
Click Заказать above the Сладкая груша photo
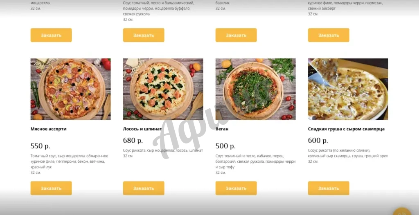[x=329, y=35]
